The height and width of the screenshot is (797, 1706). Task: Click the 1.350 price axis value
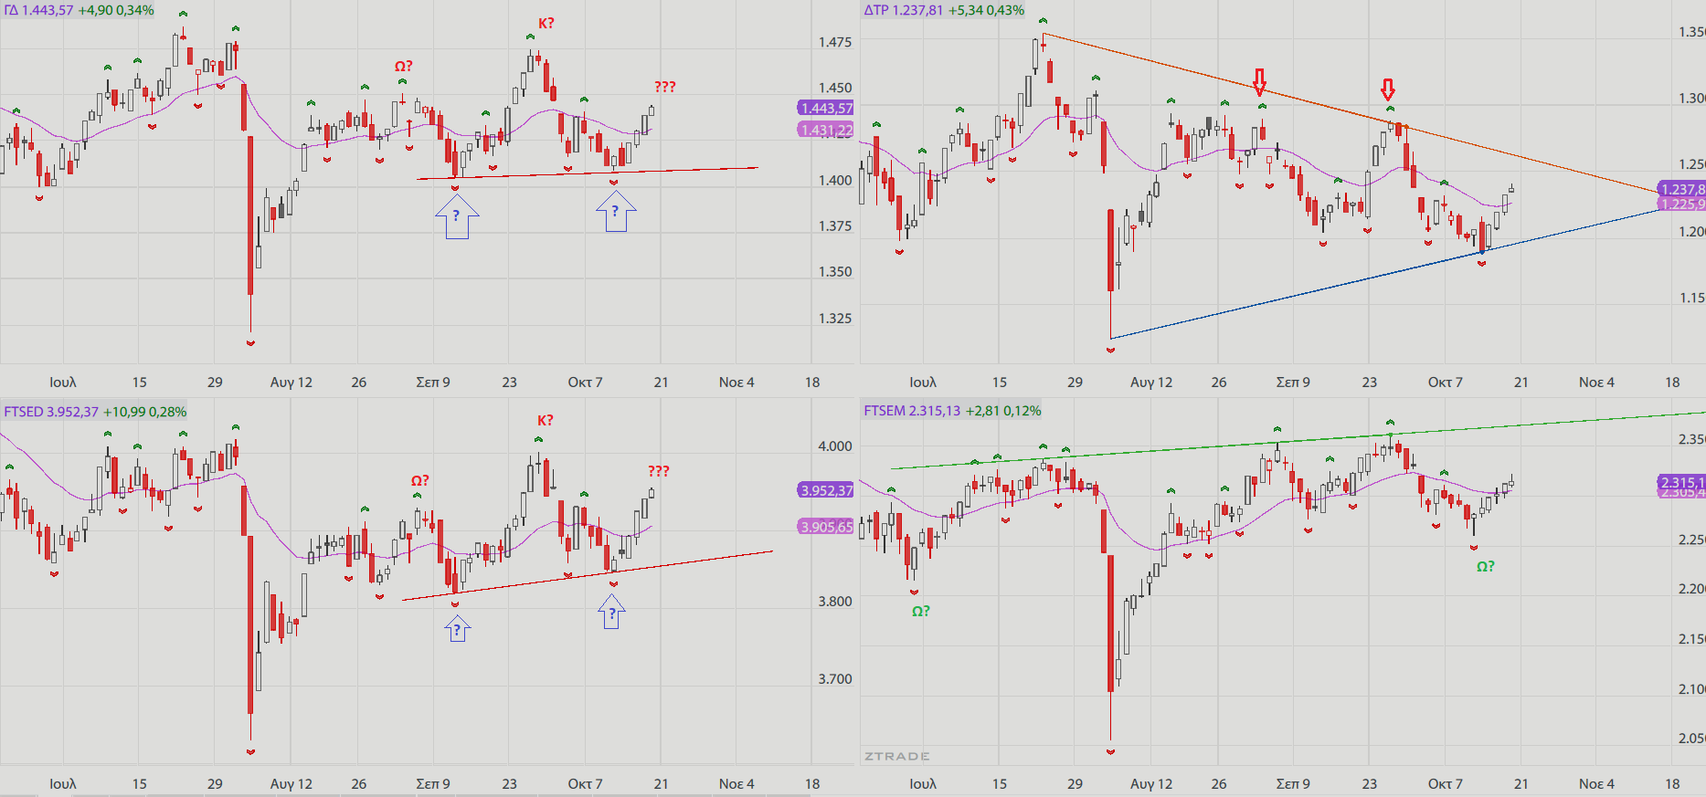click(x=835, y=271)
